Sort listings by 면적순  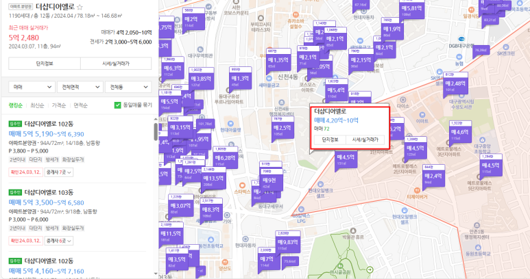[80, 105]
